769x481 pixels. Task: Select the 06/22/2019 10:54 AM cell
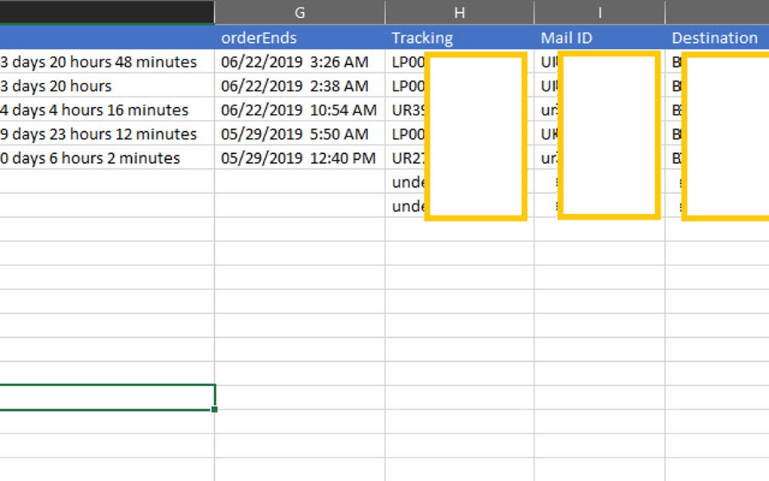[x=299, y=110]
